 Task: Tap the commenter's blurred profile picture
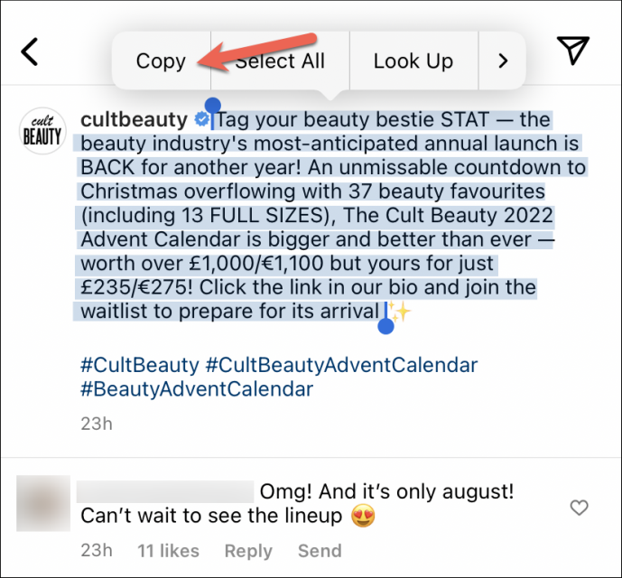pyautogui.click(x=42, y=504)
